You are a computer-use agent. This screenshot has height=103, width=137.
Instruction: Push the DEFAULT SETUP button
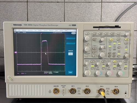click(x=101, y=34)
